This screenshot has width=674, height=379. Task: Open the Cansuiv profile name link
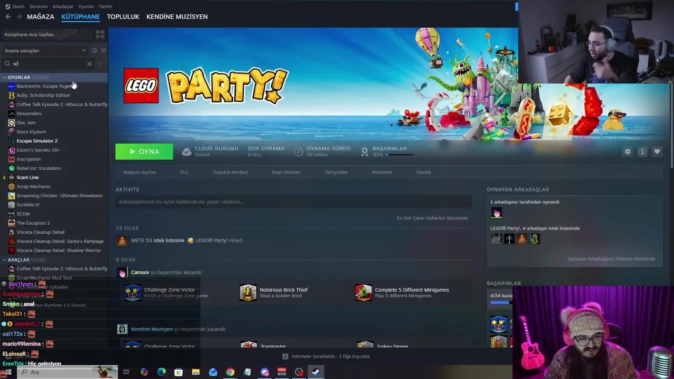[140, 272]
